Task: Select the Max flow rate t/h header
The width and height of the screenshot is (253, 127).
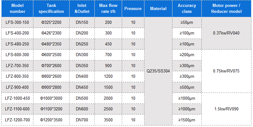Action: click(108, 8)
